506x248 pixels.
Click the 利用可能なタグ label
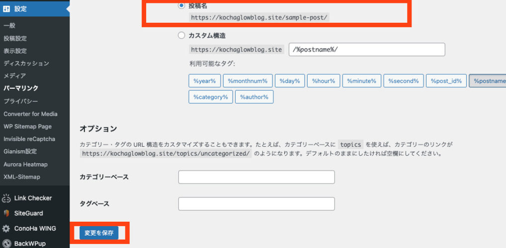tap(212, 64)
